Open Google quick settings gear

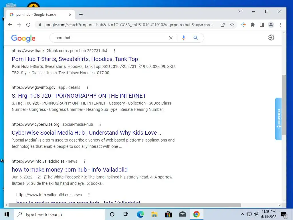[271, 38]
